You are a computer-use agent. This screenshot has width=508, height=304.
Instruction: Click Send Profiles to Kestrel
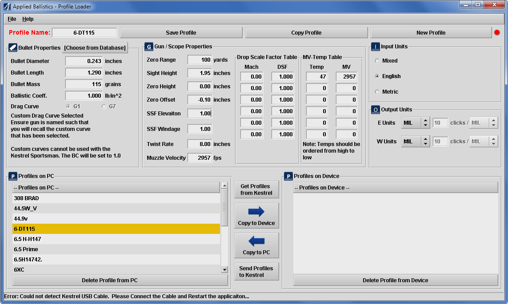256,272
